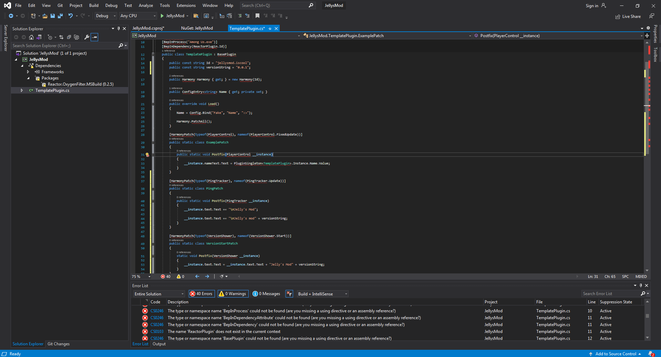Click the lightbulb quick actions icon on line 31
This screenshot has width=661, height=357.
click(147, 155)
